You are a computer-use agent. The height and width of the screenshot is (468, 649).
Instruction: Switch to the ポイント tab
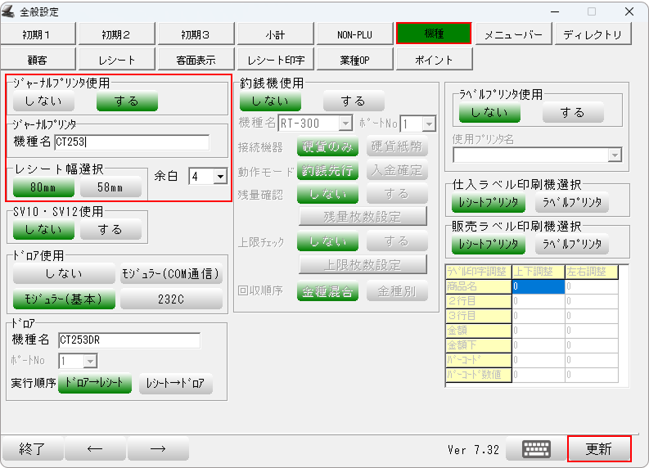click(x=434, y=60)
